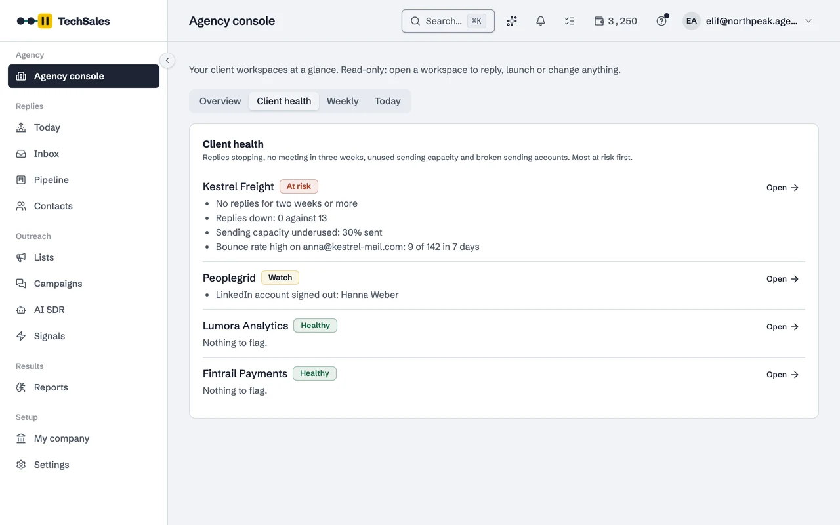840x525 pixels.
Task: Open the Pipeline page
Action: pos(83,180)
